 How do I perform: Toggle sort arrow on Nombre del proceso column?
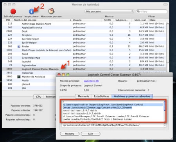[x=70, y=20]
